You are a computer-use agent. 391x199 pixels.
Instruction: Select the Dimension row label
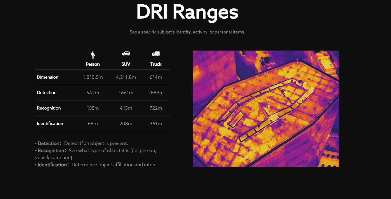[48, 77]
